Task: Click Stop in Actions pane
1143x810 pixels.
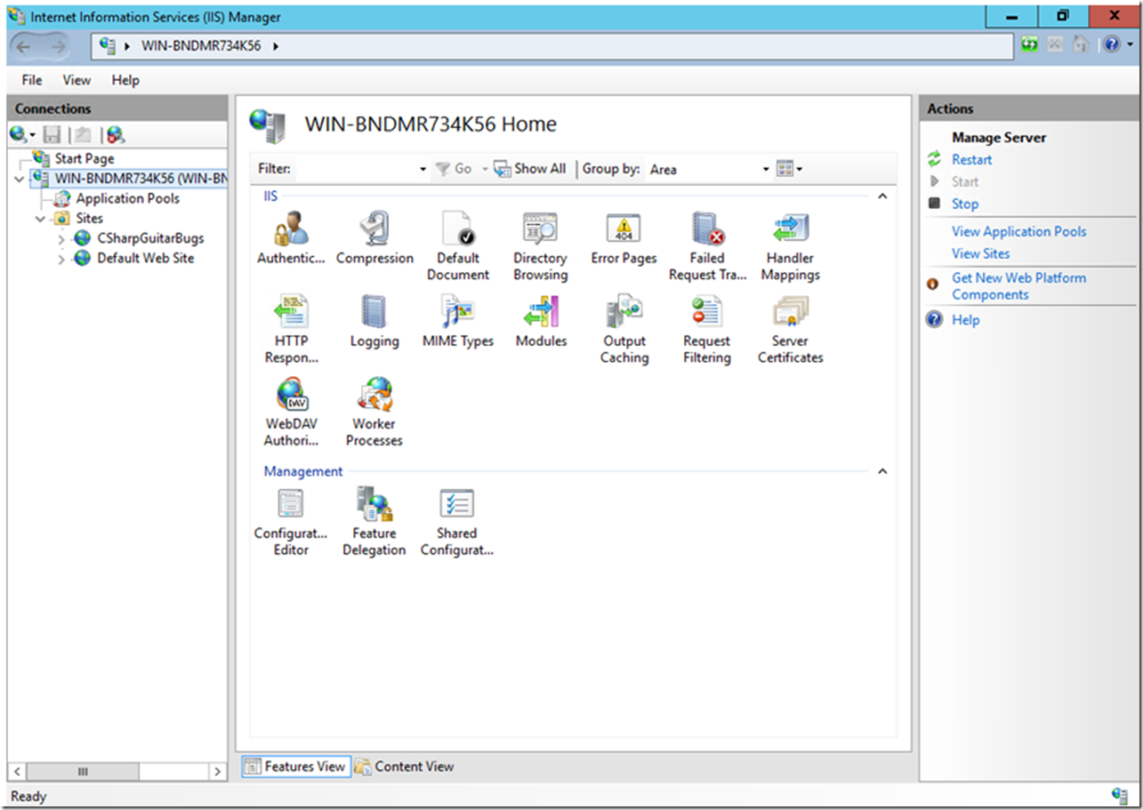Action: click(964, 204)
